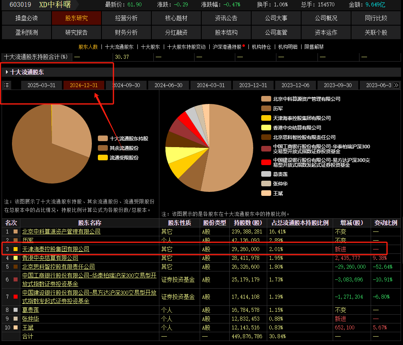Jump to the 股东人数 section
The image size is (403, 345).
point(88,47)
